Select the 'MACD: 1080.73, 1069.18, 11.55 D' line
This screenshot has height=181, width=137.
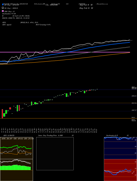pyautogui.click(x=16, y=18)
